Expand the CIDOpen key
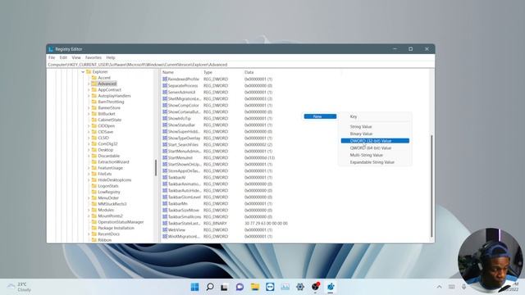This screenshot has height=295, width=525. coord(89,125)
